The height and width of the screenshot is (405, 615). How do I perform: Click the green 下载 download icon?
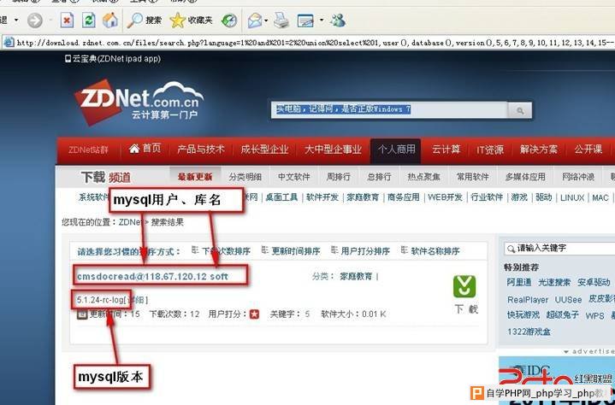(464, 287)
